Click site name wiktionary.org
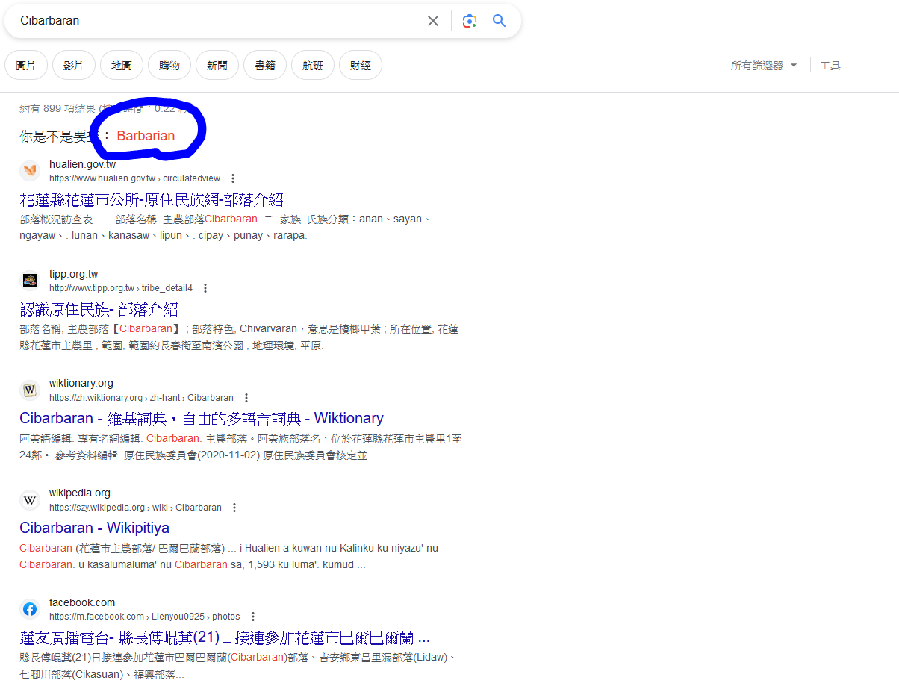This screenshot has width=899, height=686. (81, 384)
